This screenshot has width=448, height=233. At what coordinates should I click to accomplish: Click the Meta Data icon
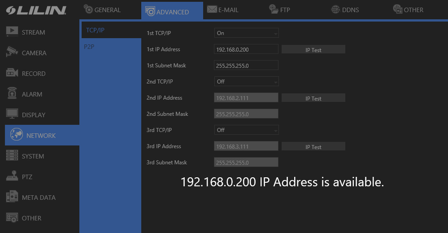point(12,197)
